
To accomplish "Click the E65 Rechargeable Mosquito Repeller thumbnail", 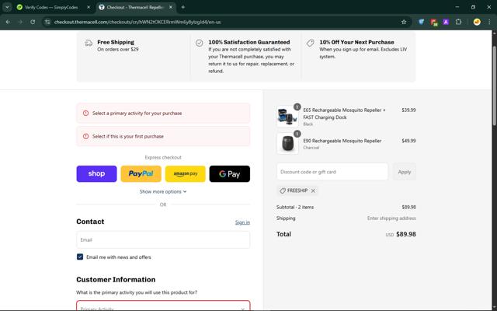I will pyautogui.click(x=287, y=116).
